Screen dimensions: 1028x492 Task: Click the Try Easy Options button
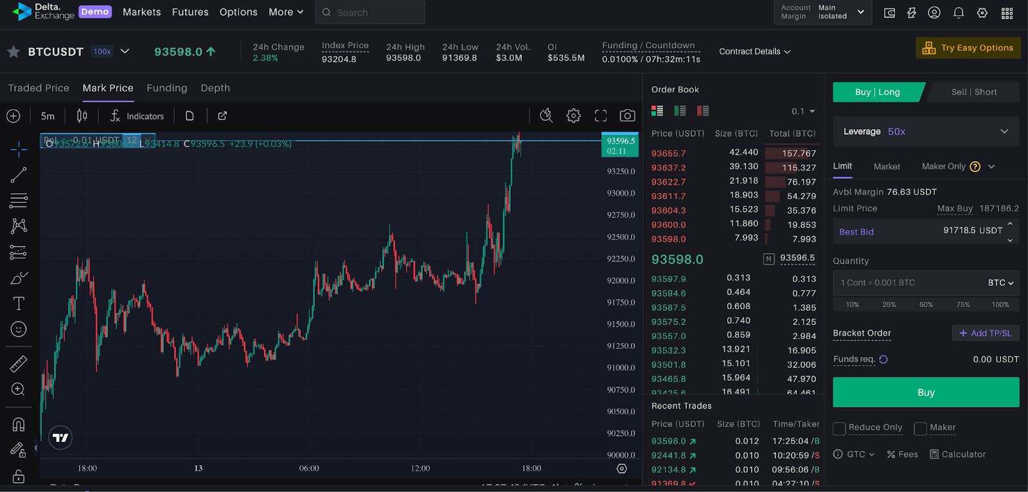(968, 48)
